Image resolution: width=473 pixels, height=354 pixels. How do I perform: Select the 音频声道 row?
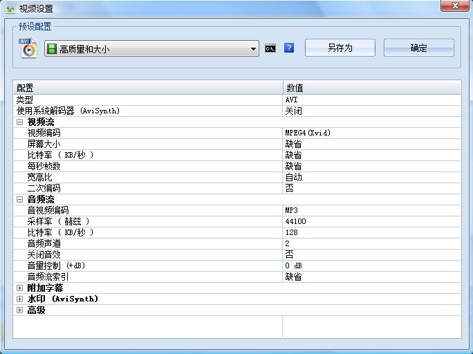click(x=237, y=243)
